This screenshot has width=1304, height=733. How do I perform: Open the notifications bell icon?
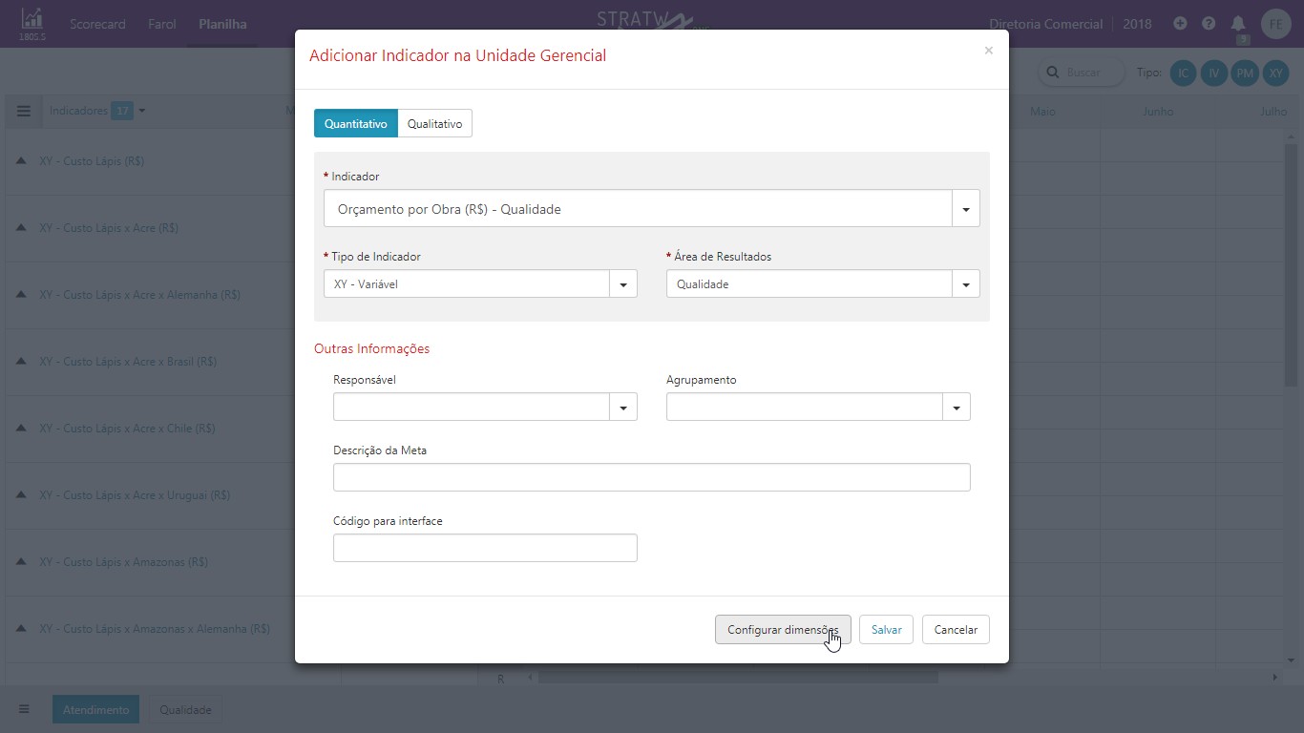[x=1238, y=24]
